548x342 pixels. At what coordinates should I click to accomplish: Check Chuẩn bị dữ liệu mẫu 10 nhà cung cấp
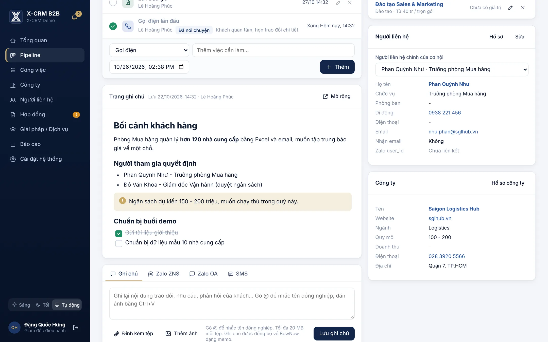pos(119,243)
